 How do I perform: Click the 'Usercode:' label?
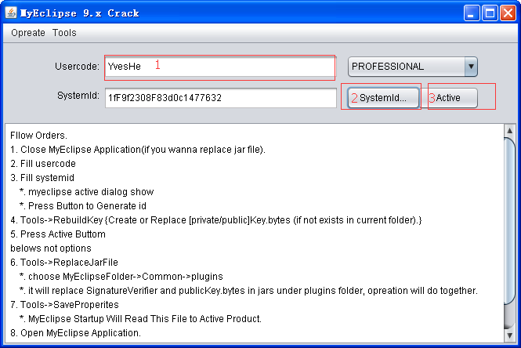pyautogui.click(x=77, y=67)
